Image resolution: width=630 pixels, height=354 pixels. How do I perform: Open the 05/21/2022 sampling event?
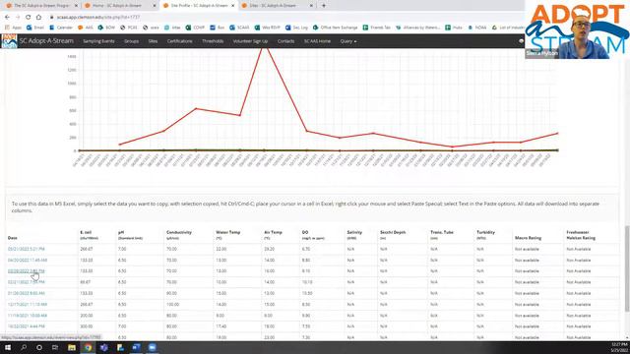tap(27, 249)
